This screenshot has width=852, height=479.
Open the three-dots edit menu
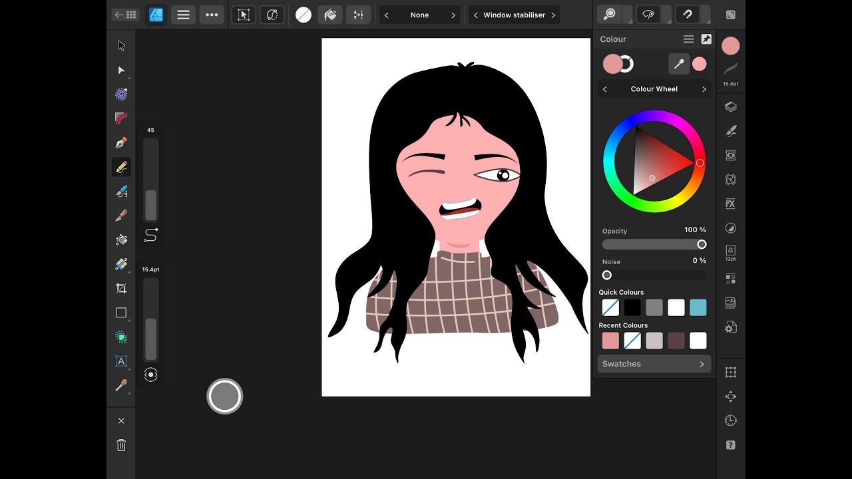click(x=212, y=15)
